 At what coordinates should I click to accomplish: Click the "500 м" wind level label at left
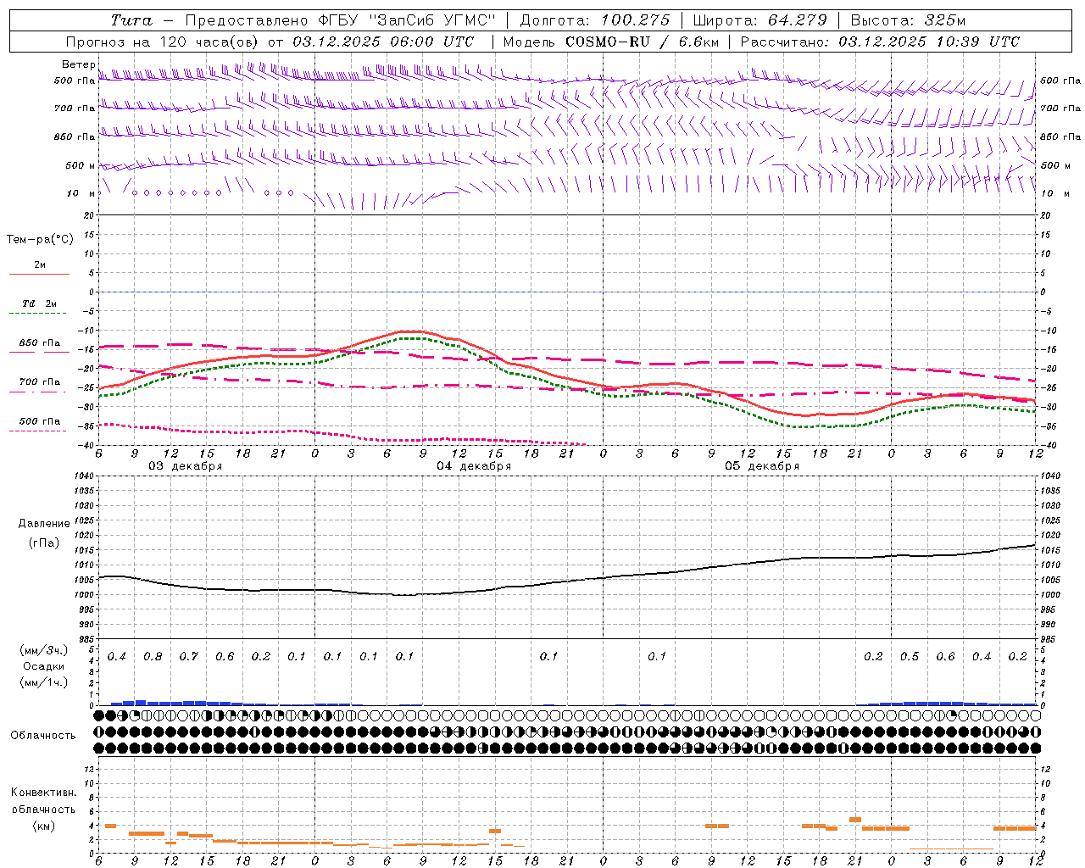pyautogui.click(x=81, y=165)
